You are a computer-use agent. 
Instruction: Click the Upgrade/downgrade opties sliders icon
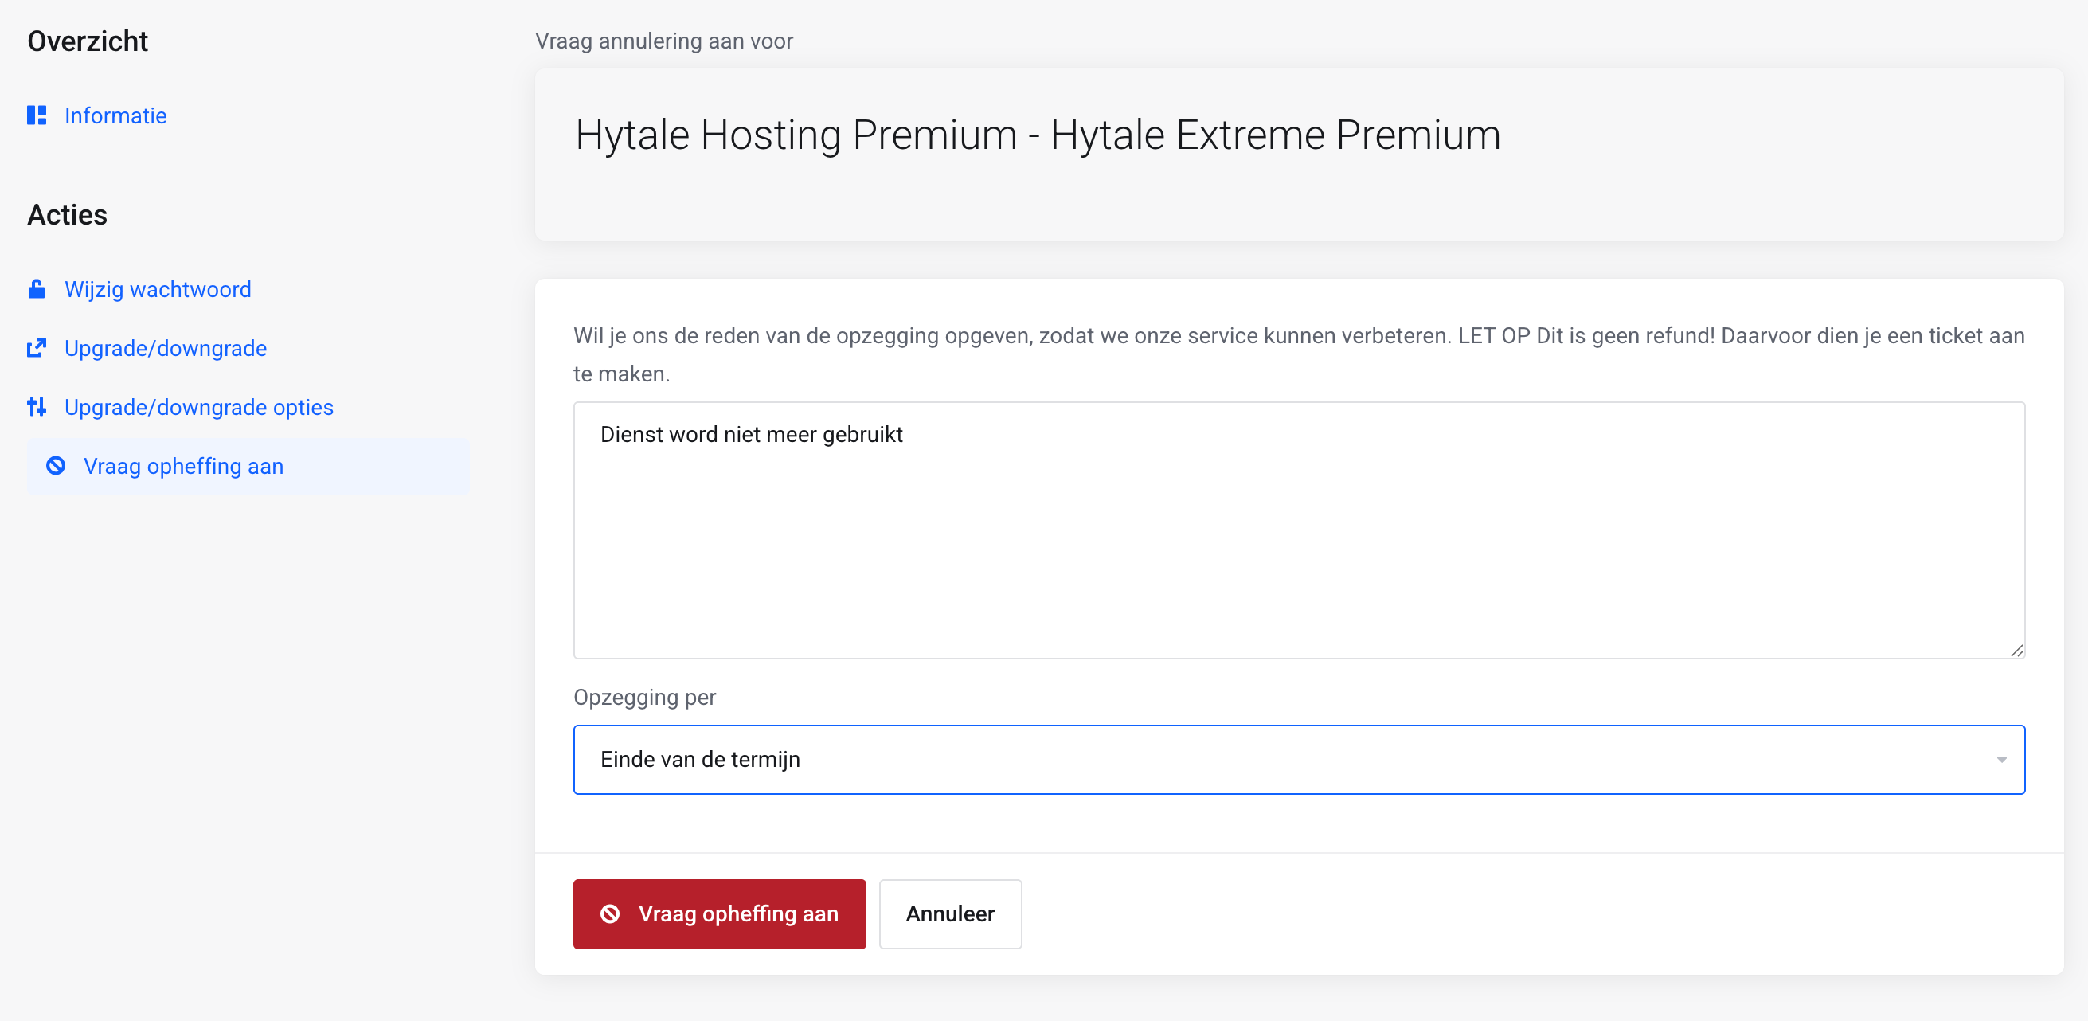point(37,407)
